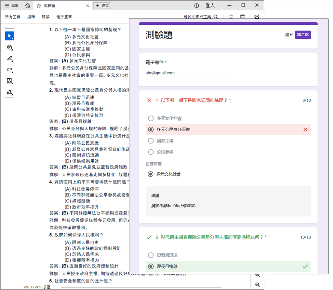The height and width of the screenshot is (290, 333).
Task: Click the horizontal scrollbar in Acrobat
Action: point(141,287)
